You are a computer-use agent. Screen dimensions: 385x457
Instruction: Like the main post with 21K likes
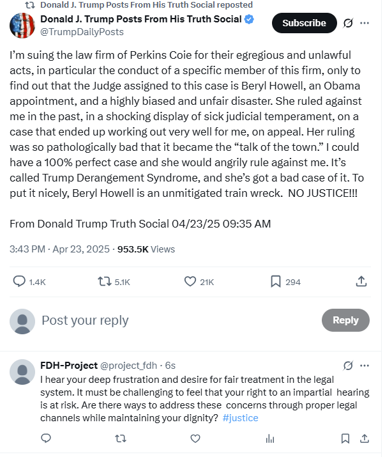coord(190,281)
